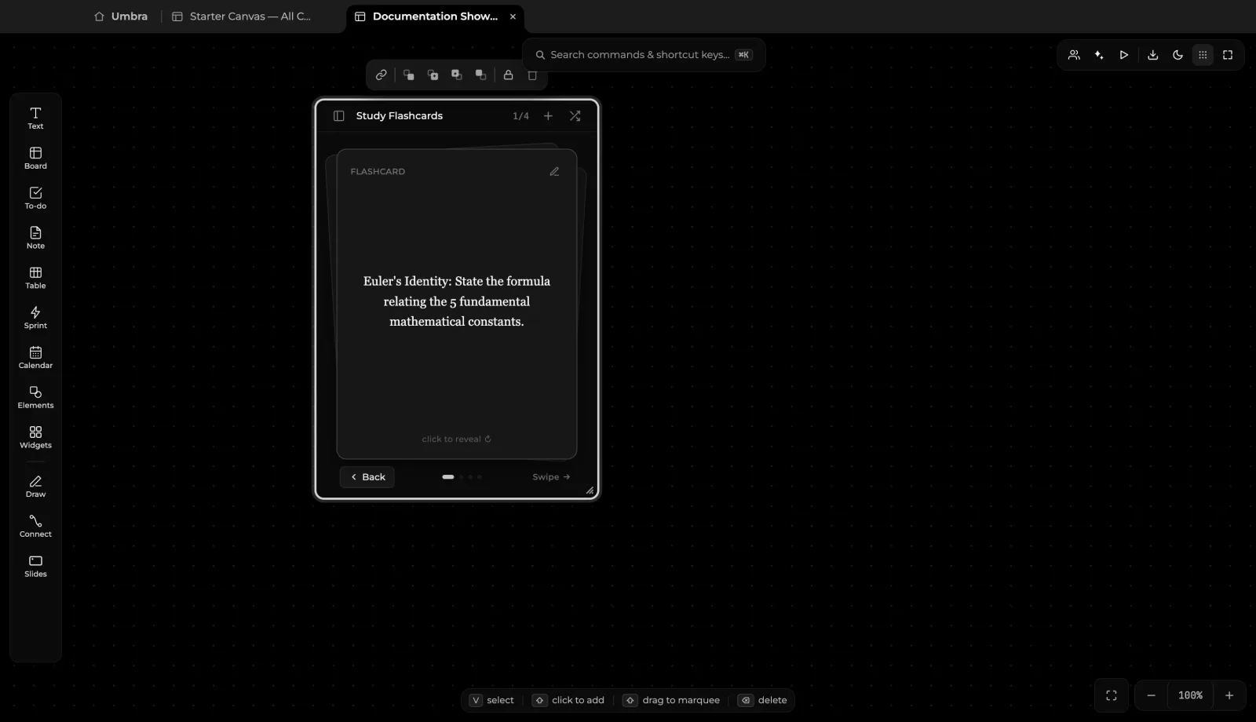Select the Text tool in the sidebar

[35, 118]
